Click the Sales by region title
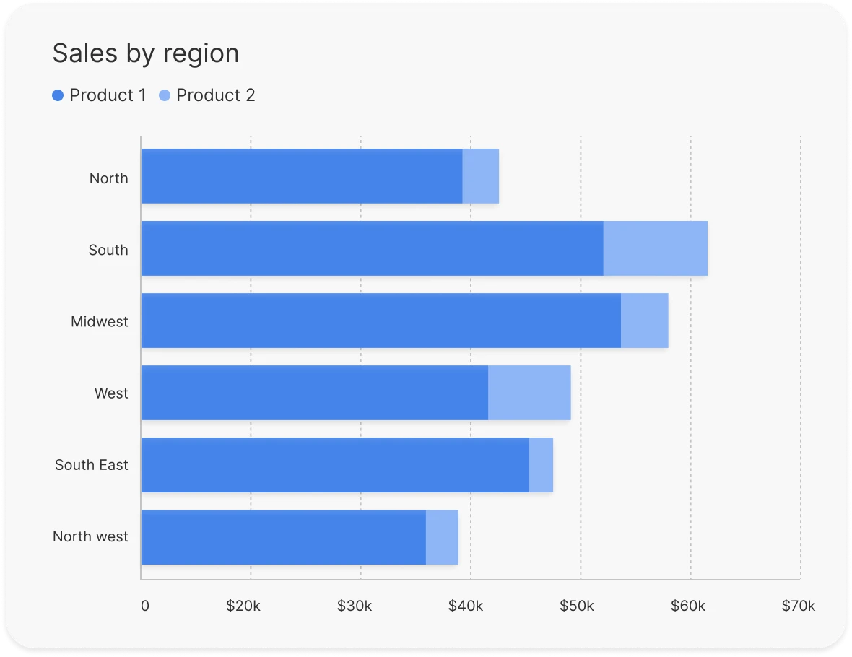852x657 pixels. [x=146, y=53]
